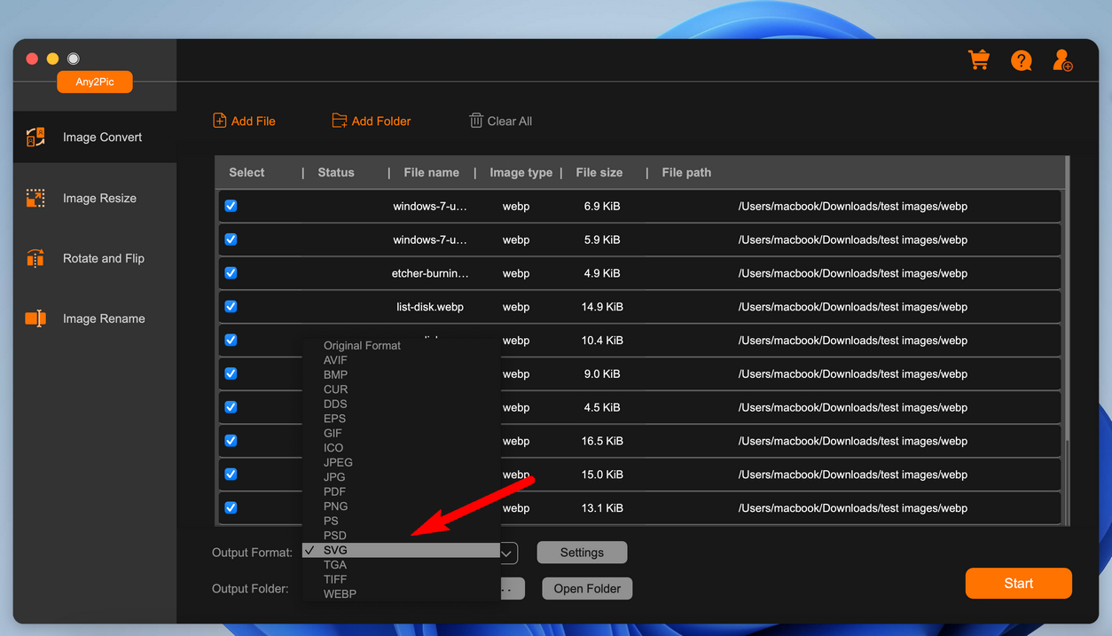Uncheck the 6.9 KiB windows-7 file checkbox
The height and width of the screenshot is (636, 1112).
pyautogui.click(x=231, y=206)
